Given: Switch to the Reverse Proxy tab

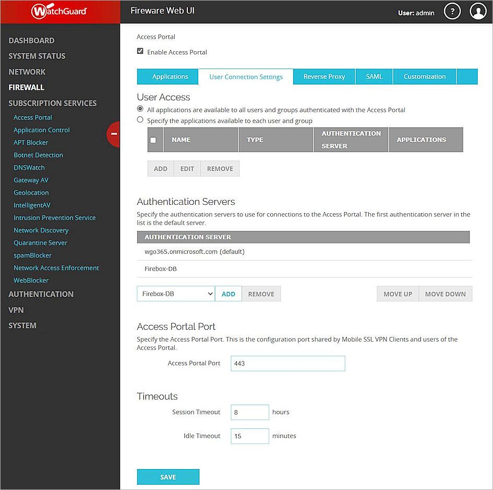Looking at the screenshot, I should pyautogui.click(x=323, y=76).
